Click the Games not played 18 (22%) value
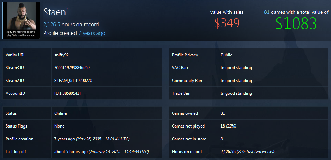Screen dimensions: 331x160 click(x=228, y=126)
